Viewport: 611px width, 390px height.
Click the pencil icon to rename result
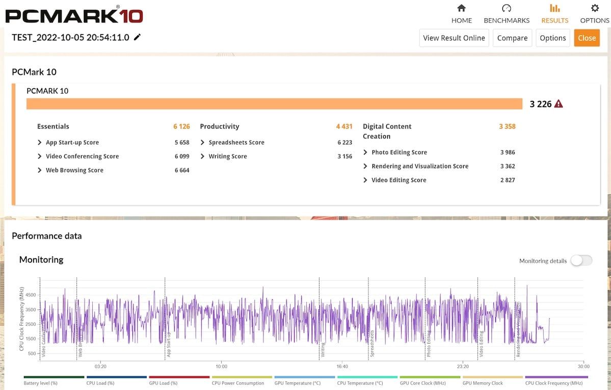tap(137, 37)
